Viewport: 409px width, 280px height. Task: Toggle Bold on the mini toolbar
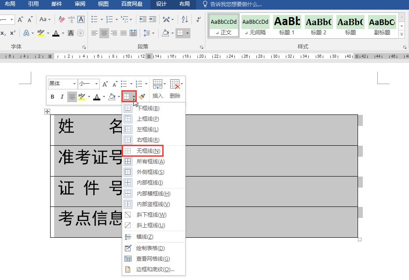point(53,96)
